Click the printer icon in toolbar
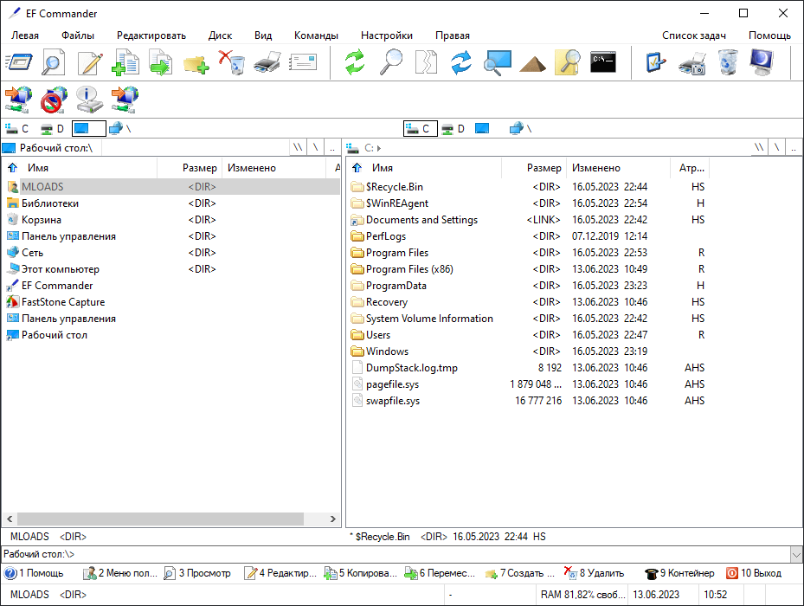The width and height of the screenshot is (804, 606). point(267,63)
